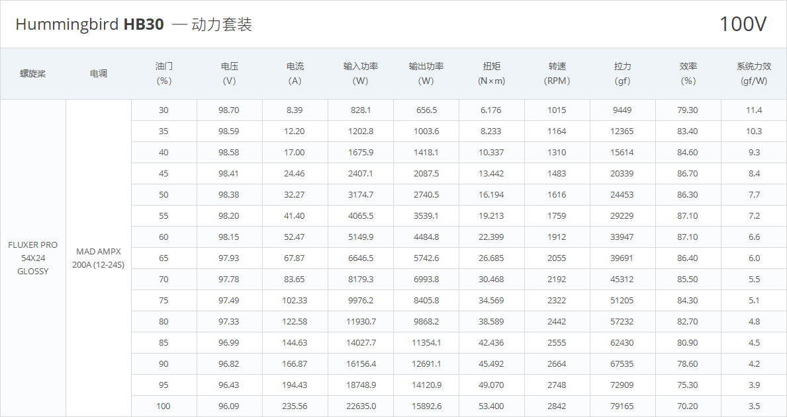
Task: Click output power value 6993.8
Action: click(x=426, y=279)
